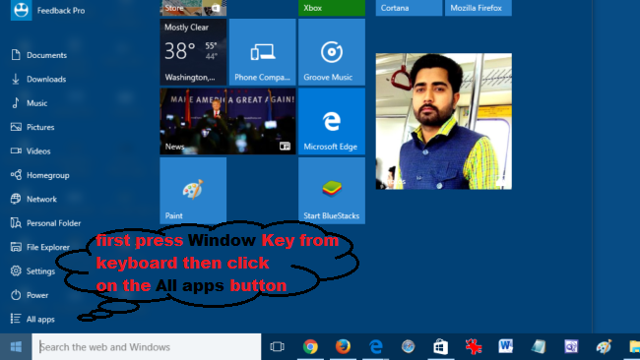Open Personal Folder
640x360 pixels.
tap(45, 223)
